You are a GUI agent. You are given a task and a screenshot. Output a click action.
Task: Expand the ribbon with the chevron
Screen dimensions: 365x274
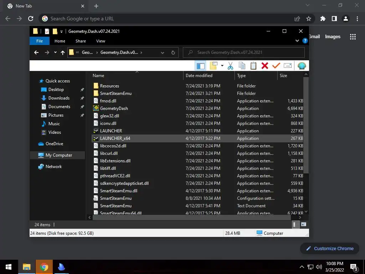point(297,41)
